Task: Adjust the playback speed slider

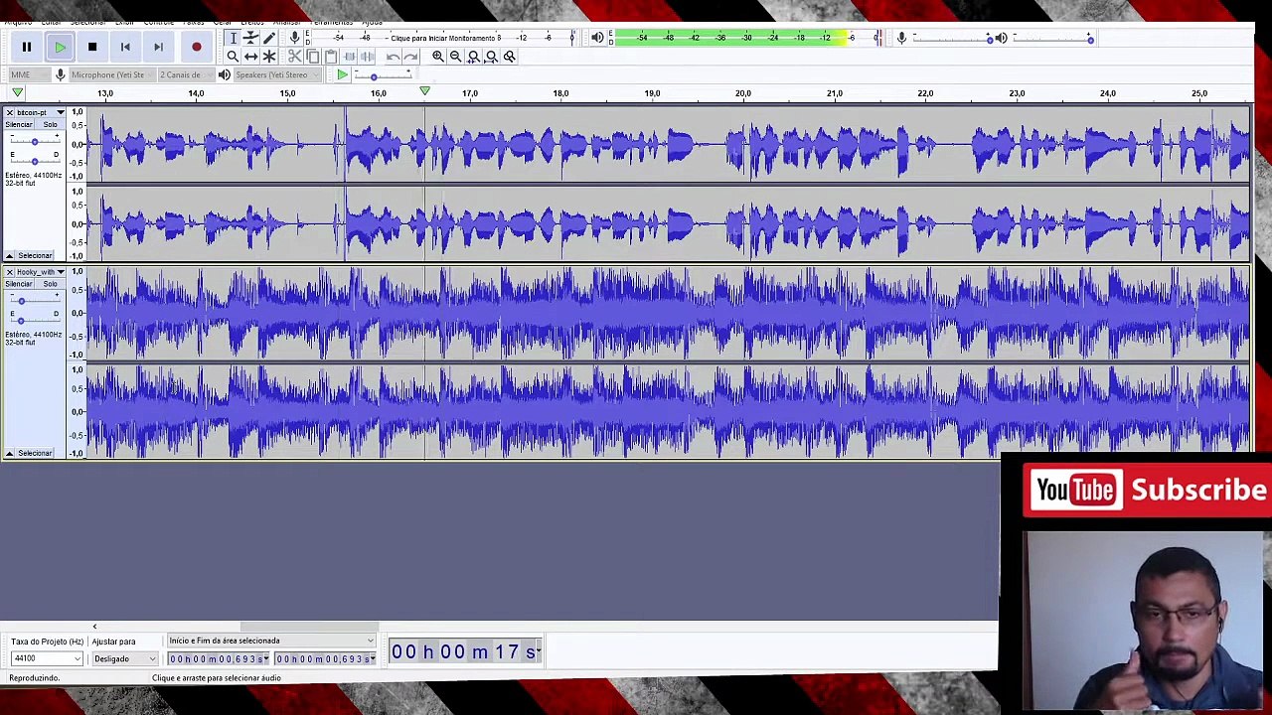Action: [383, 75]
